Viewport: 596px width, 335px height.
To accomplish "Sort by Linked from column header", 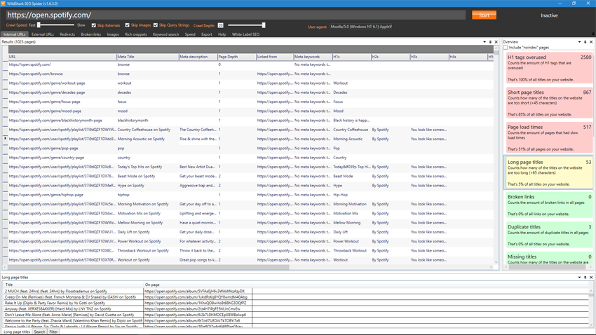I will [275, 57].
